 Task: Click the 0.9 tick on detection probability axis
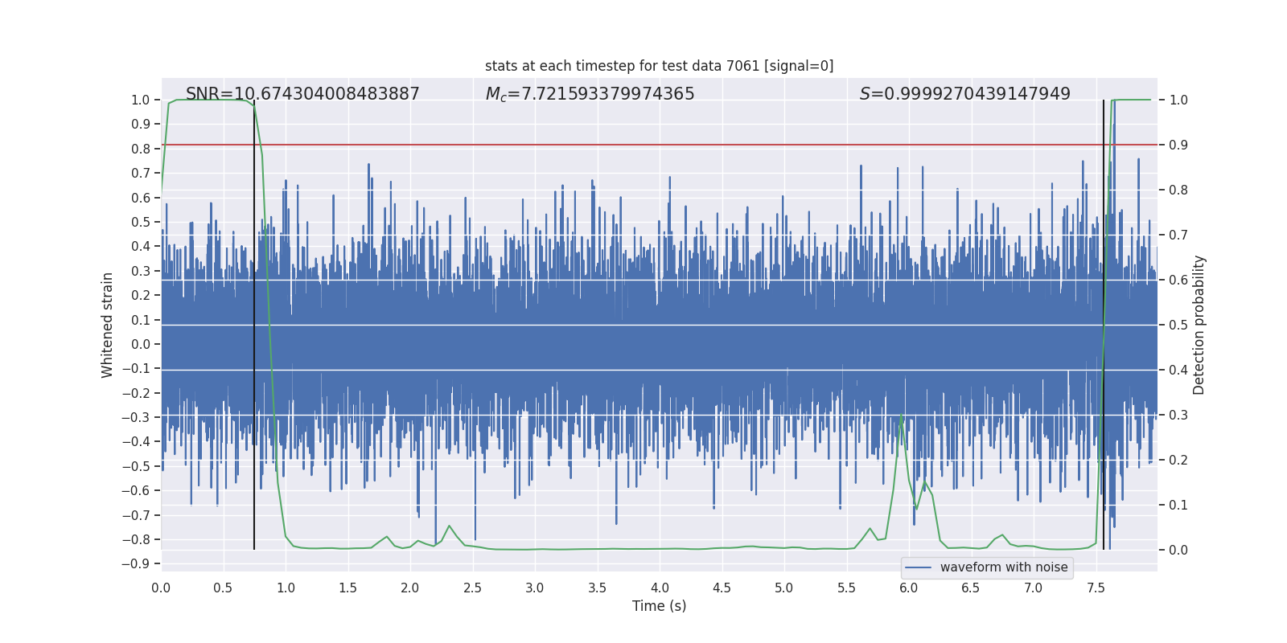(1178, 145)
